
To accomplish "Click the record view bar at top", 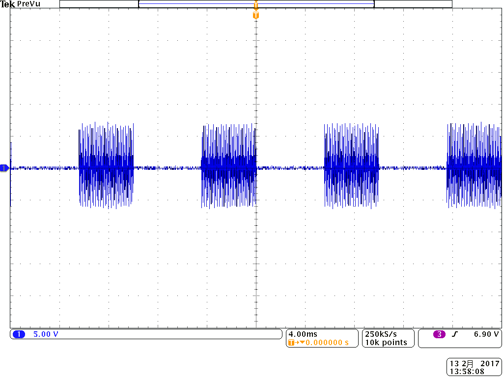I will tap(196, 4).
